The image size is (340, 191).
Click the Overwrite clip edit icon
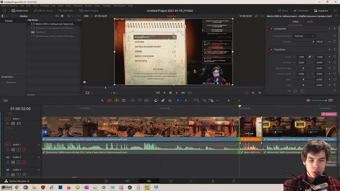[x=139, y=100]
